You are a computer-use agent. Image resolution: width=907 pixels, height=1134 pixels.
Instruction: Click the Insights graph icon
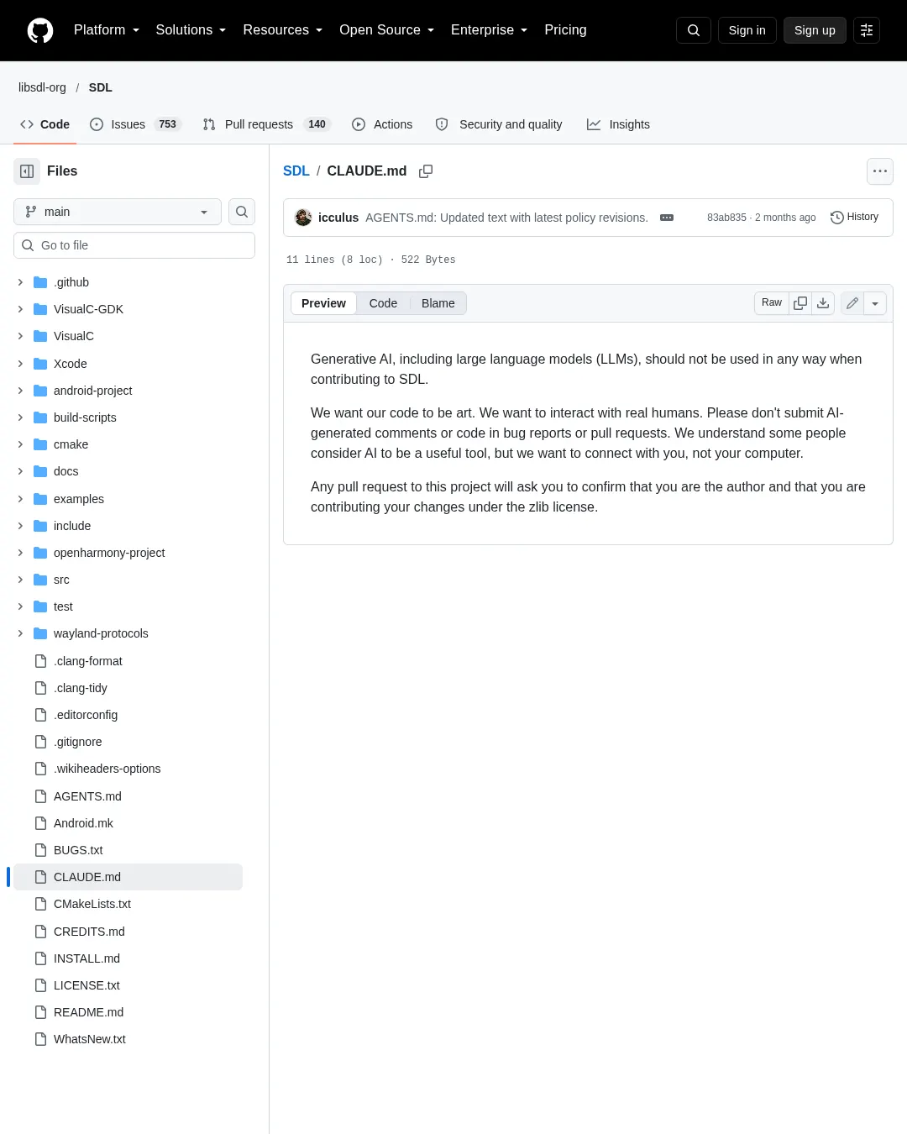(x=594, y=124)
